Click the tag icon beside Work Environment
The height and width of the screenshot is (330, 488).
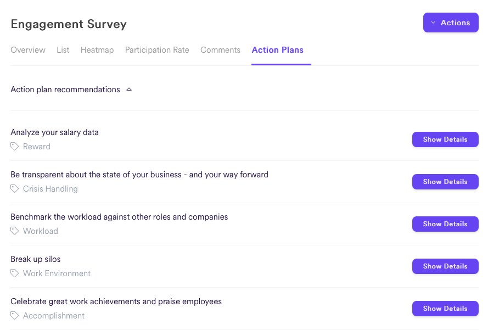point(15,273)
